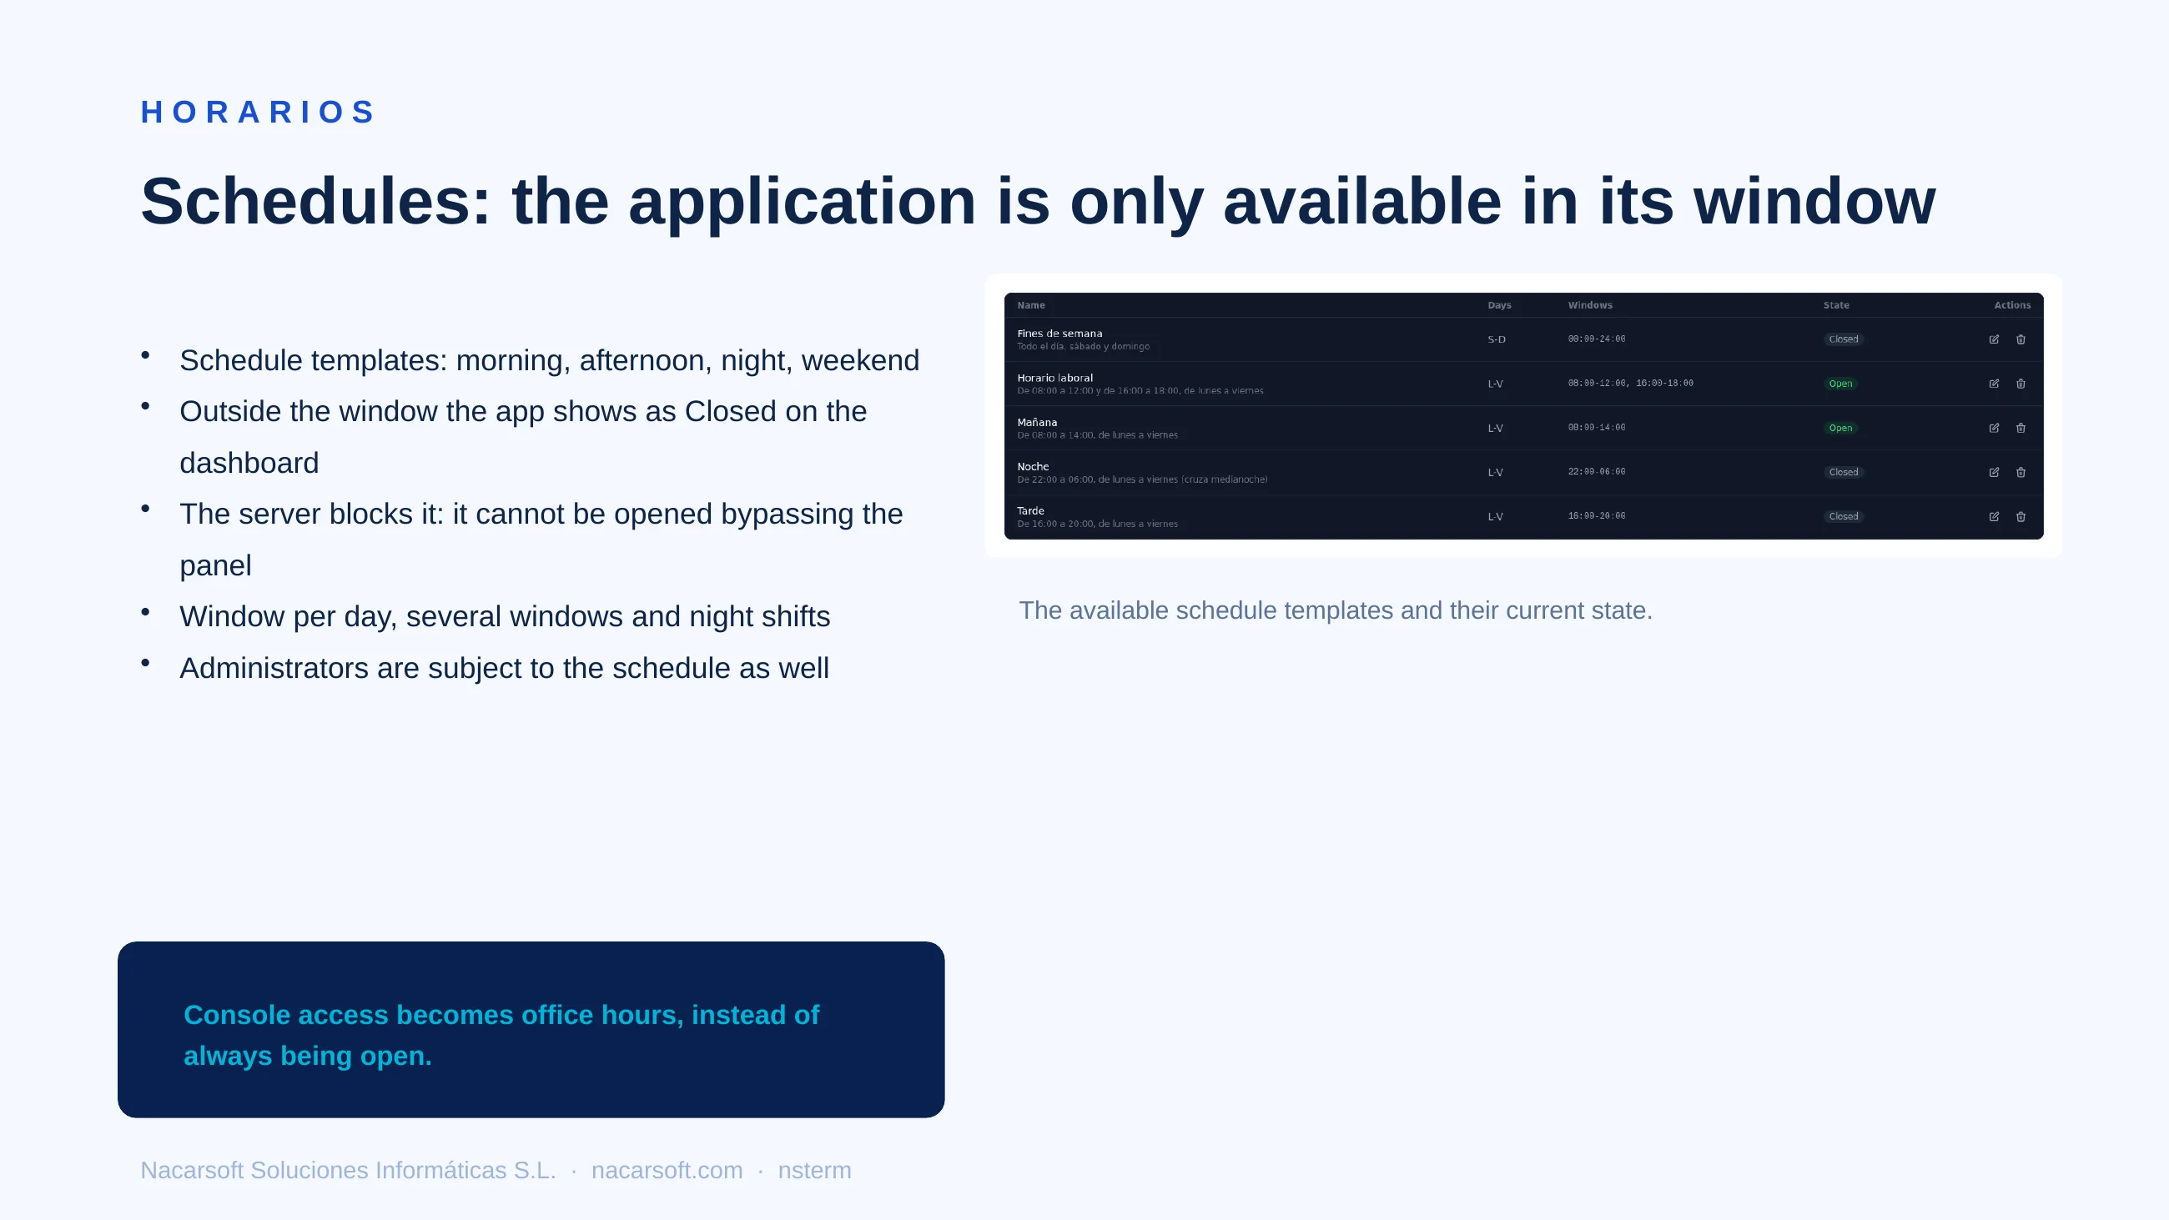Click the bullet about Administrators and schedule
This screenshot has width=2169, height=1220.
coord(505,668)
